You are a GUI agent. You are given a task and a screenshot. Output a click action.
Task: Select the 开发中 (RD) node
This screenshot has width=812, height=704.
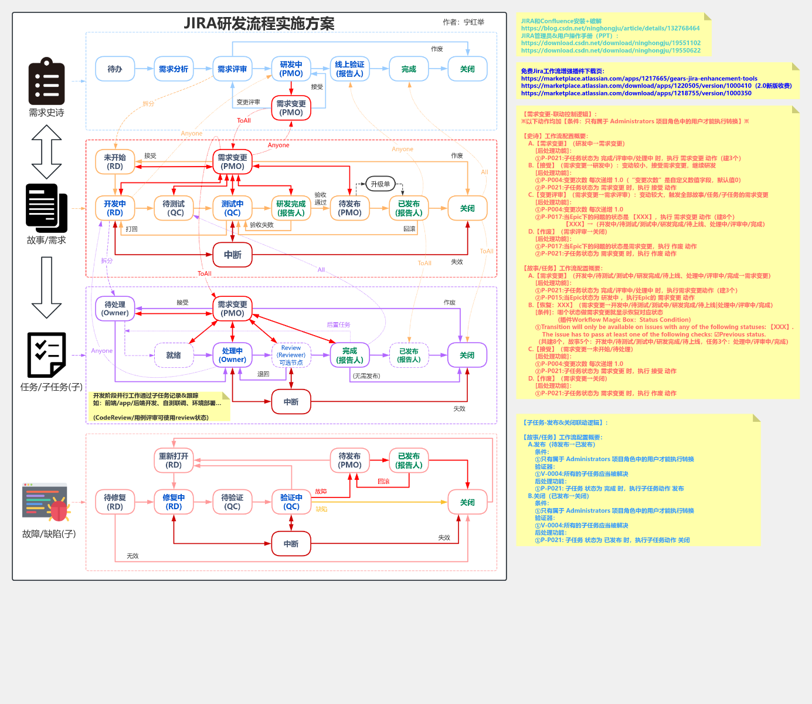coord(115,208)
